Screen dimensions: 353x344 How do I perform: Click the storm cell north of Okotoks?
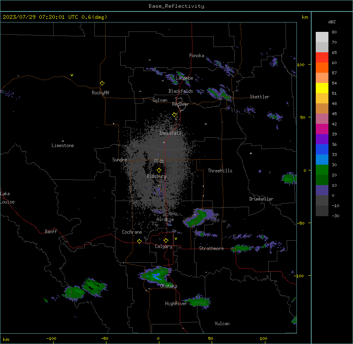click(x=156, y=276)
